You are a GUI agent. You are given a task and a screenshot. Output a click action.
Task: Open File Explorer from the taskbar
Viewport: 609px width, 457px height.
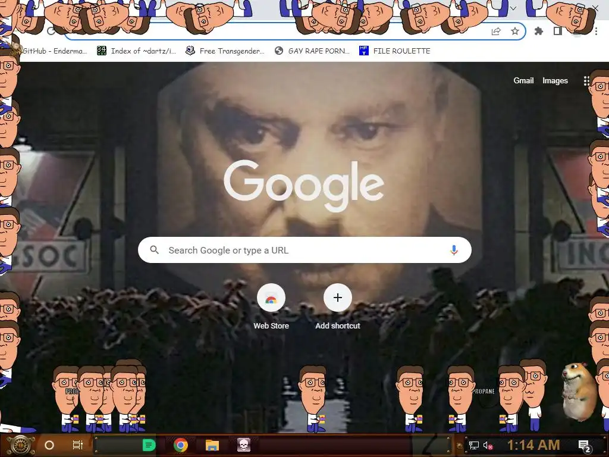212,445
